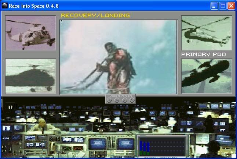Click the PRIMARY PAD label
Screen dimensions: 237x159
(x=204, y=54)
